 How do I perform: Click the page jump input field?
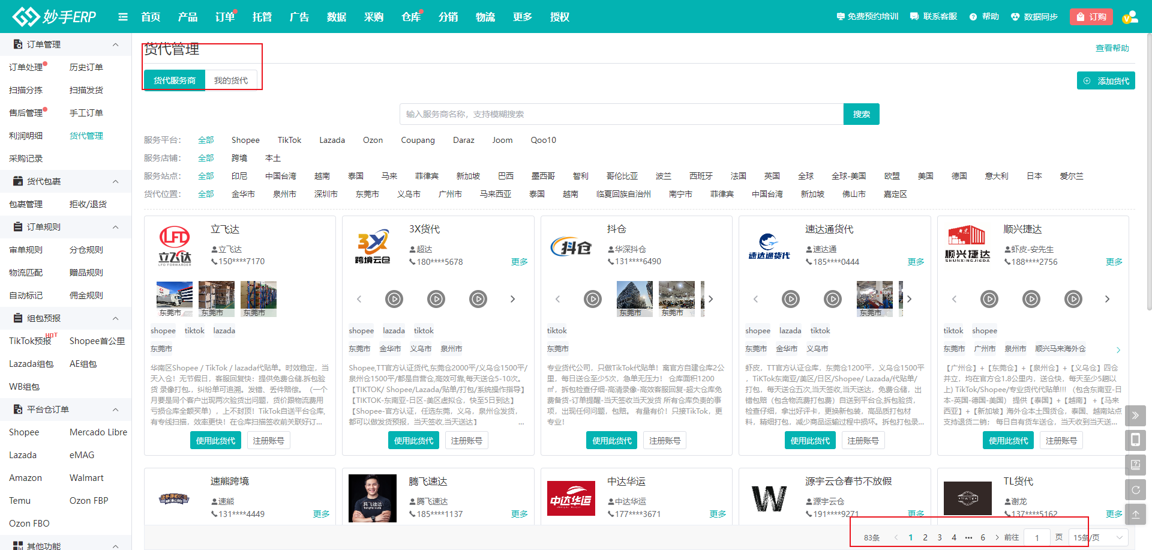point(1037,537)
